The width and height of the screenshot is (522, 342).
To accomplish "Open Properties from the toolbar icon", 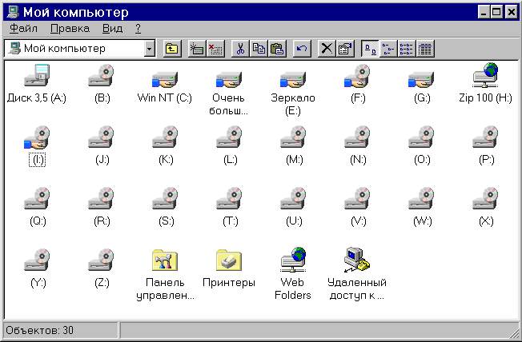I will click(344, 49).
